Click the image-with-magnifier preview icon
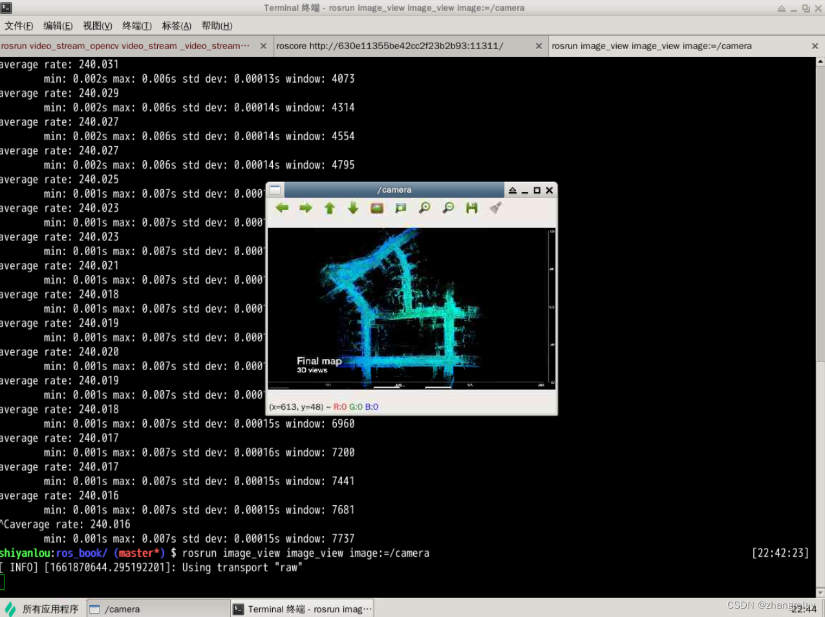 [x=401, y=208]
